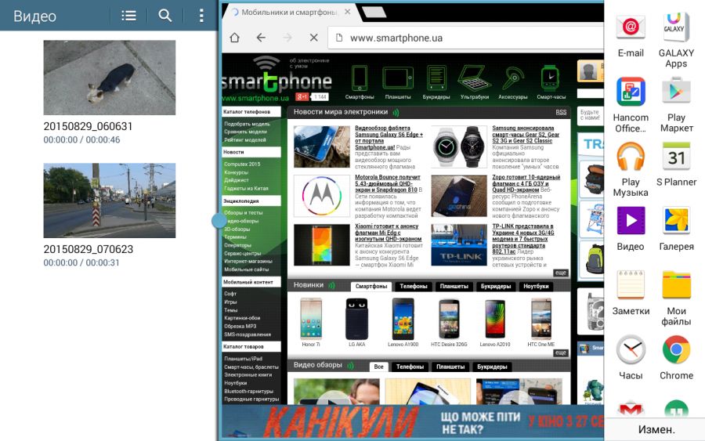The width and height of the screenshot is (705, 441).
Task: Select the Планшеты tab under Видео обзоры
Action: coord(450,367)
